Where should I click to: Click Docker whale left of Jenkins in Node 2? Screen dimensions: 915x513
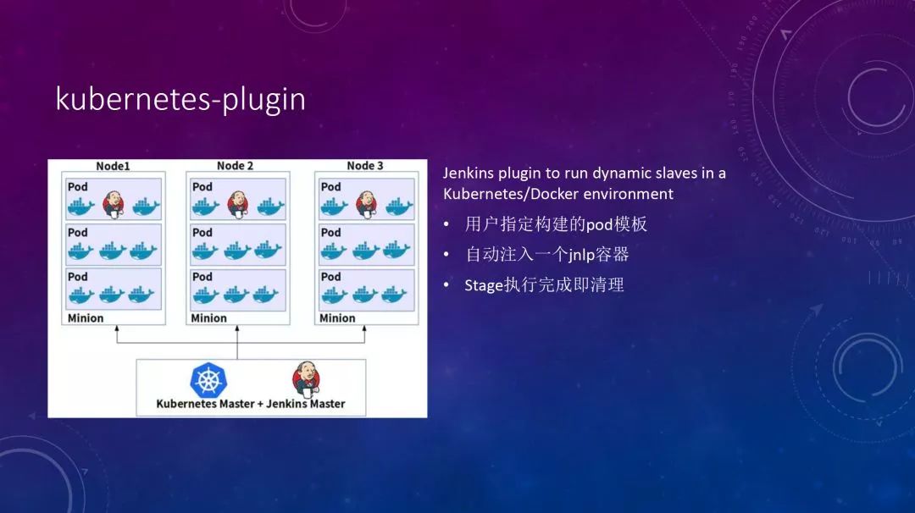point(205,206)
